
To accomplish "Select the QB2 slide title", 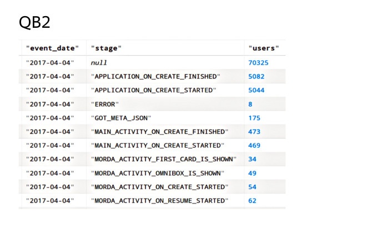I will [x=34, y=22].
